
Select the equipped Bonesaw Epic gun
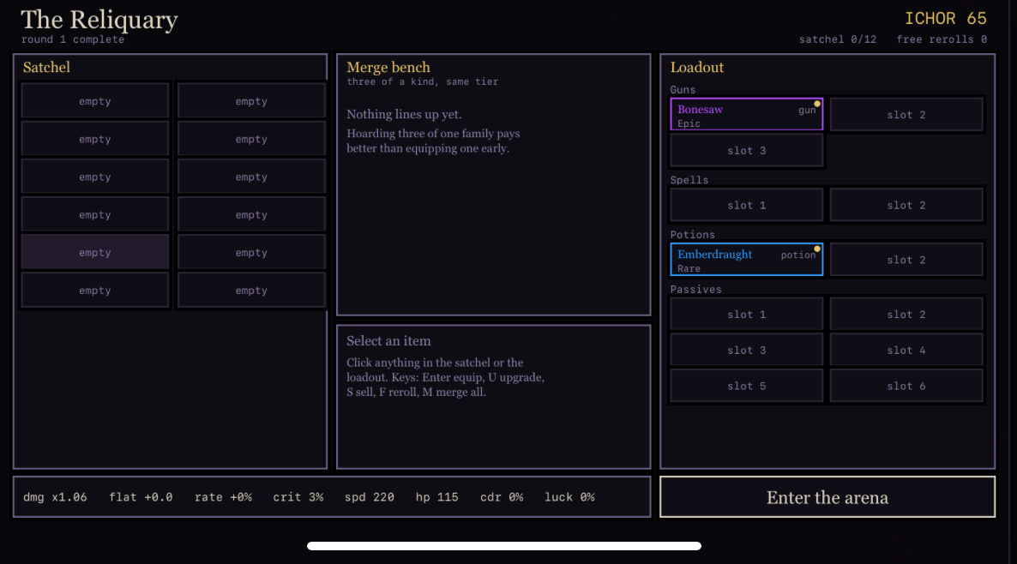[x=747, y=115]
